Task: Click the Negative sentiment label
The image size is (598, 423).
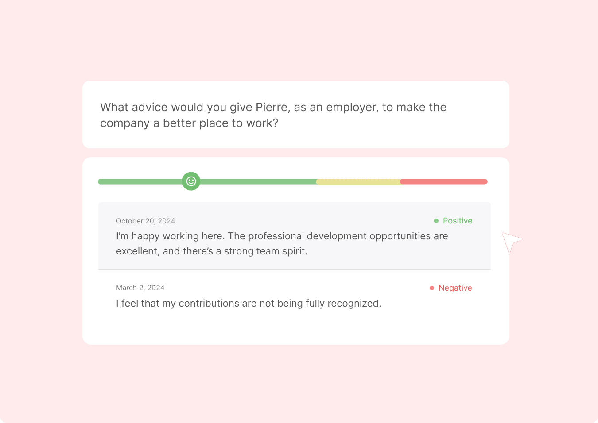Action: tap(455, 288)
